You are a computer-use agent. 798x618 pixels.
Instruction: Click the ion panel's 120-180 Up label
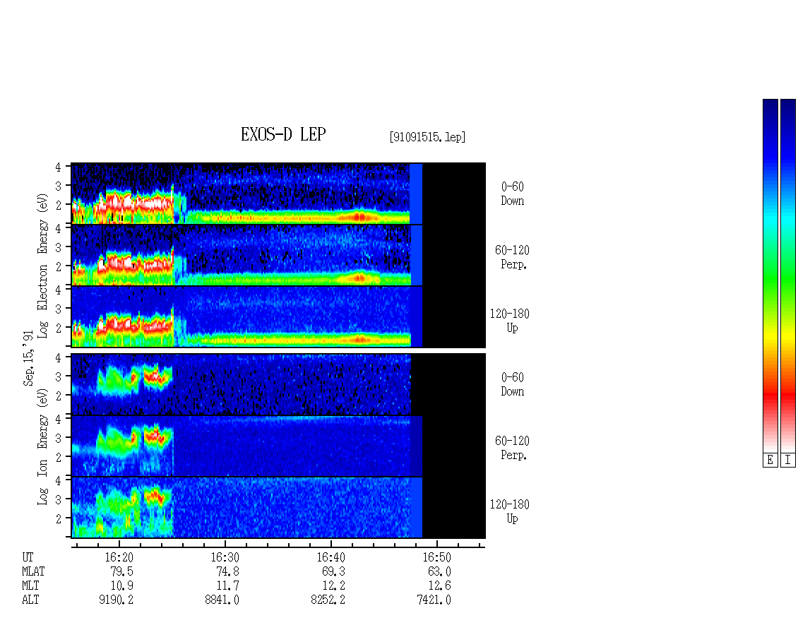pos(510,511)
